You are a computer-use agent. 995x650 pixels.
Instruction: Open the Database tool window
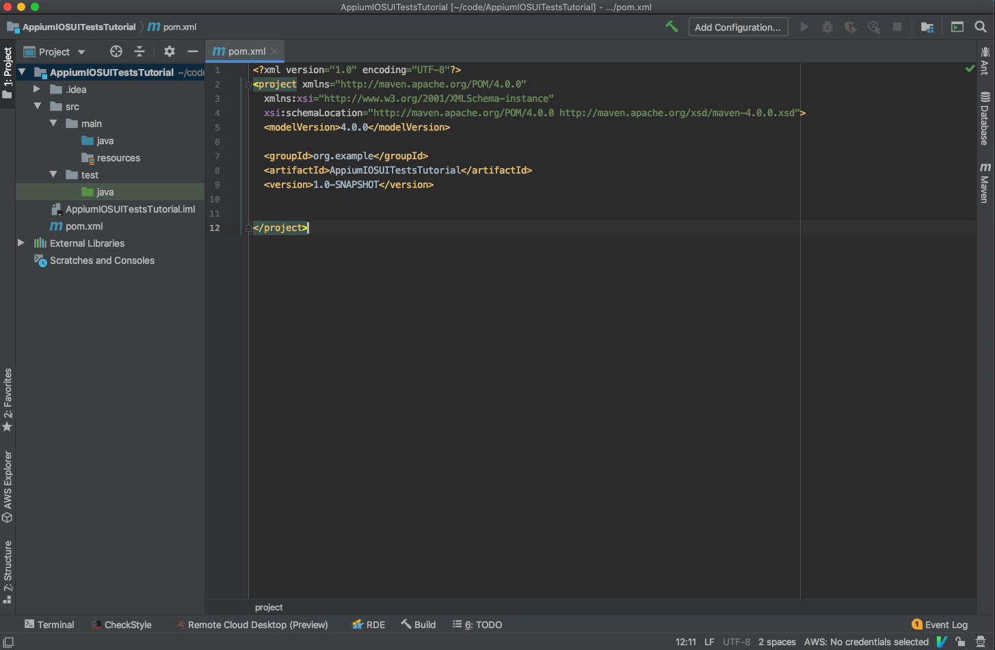coord(985,118)
